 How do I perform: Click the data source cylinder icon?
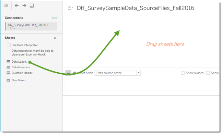pyautogui.click(x=69, y=8)
